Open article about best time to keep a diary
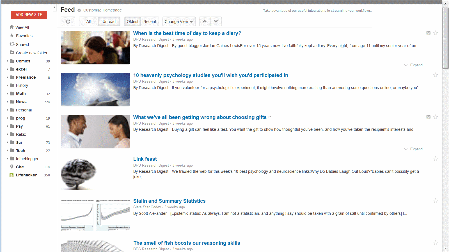The image size is (449, 252). coord(187,33)
